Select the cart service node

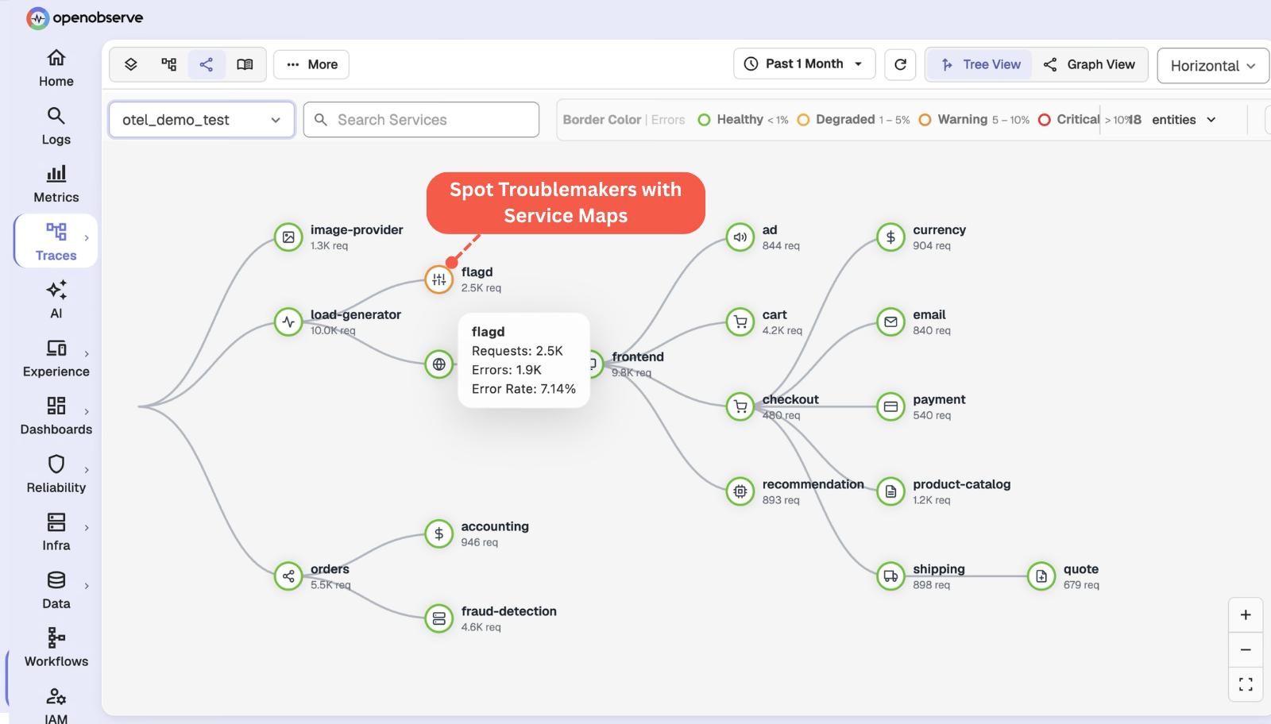(740, 322)
